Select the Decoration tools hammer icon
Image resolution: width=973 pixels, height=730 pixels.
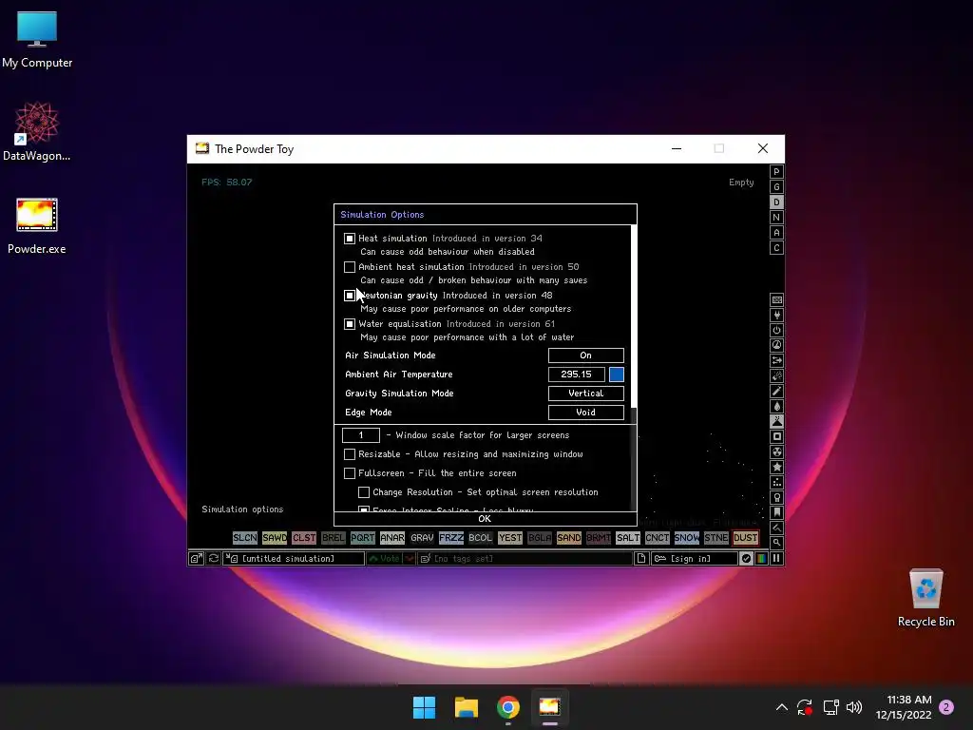click(x=776, y=528)
